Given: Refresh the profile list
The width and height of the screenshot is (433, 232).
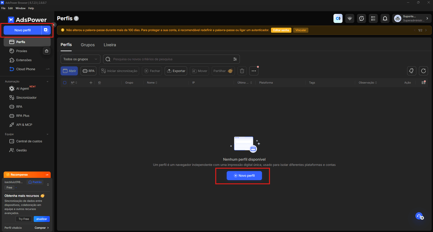Looking at the screenshot, I should click(x=423, y=71).
